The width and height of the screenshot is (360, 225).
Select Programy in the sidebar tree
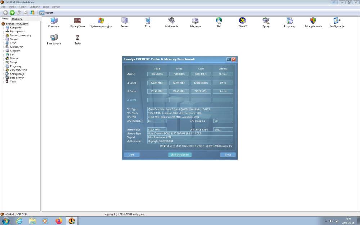tap(15, 66)
